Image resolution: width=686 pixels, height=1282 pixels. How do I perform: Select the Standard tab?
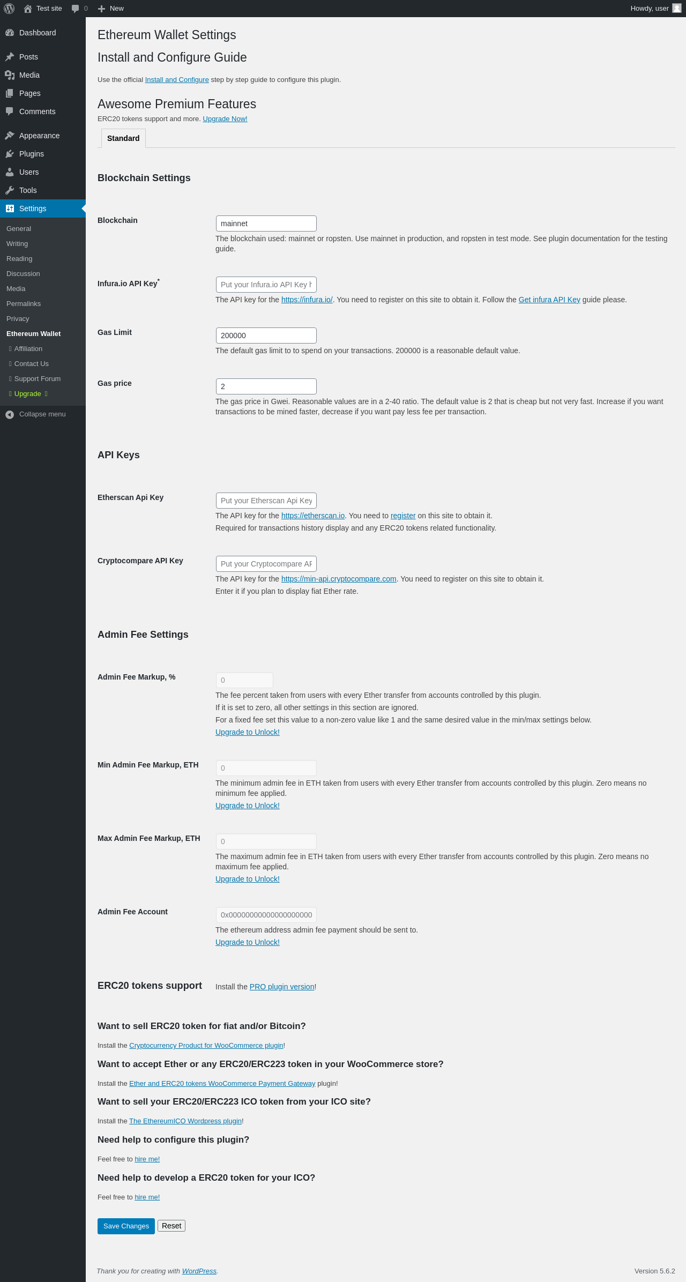(x=123, y=138)
